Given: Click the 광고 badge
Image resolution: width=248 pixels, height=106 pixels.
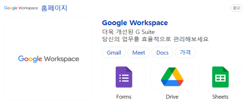Looking at the screenshot, I should [236, 8].
